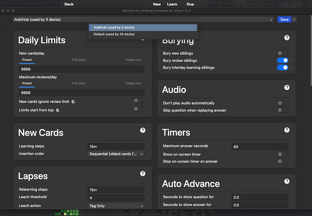
Task: Select Preset tab under Maximum reviews/day
Action: (27, 83)
